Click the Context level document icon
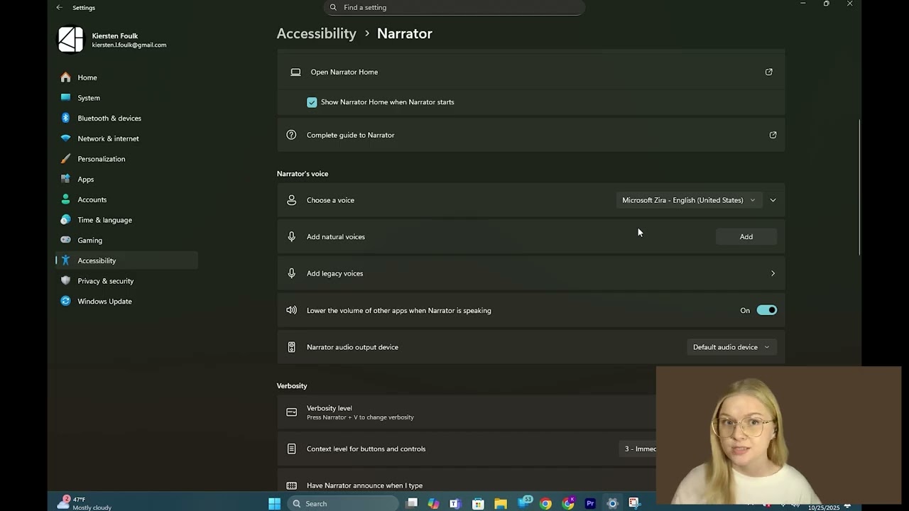The image size is (909, 511). [291, 449]
